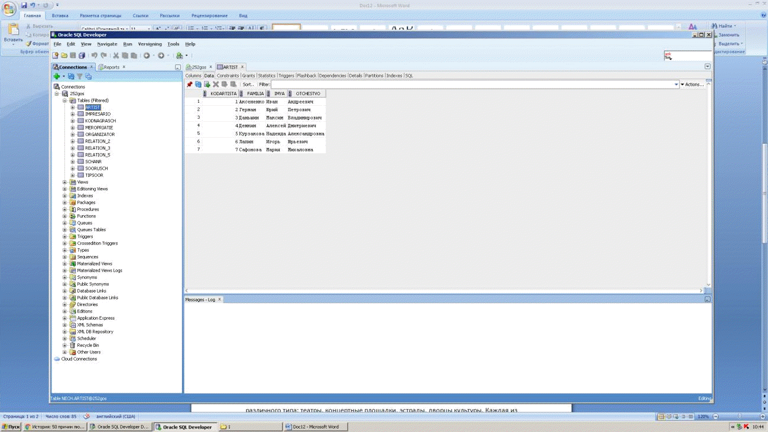Screen dimensions: 768x432
Task: Close the Messages - Log tab
Action: click(x=220, y=300)
